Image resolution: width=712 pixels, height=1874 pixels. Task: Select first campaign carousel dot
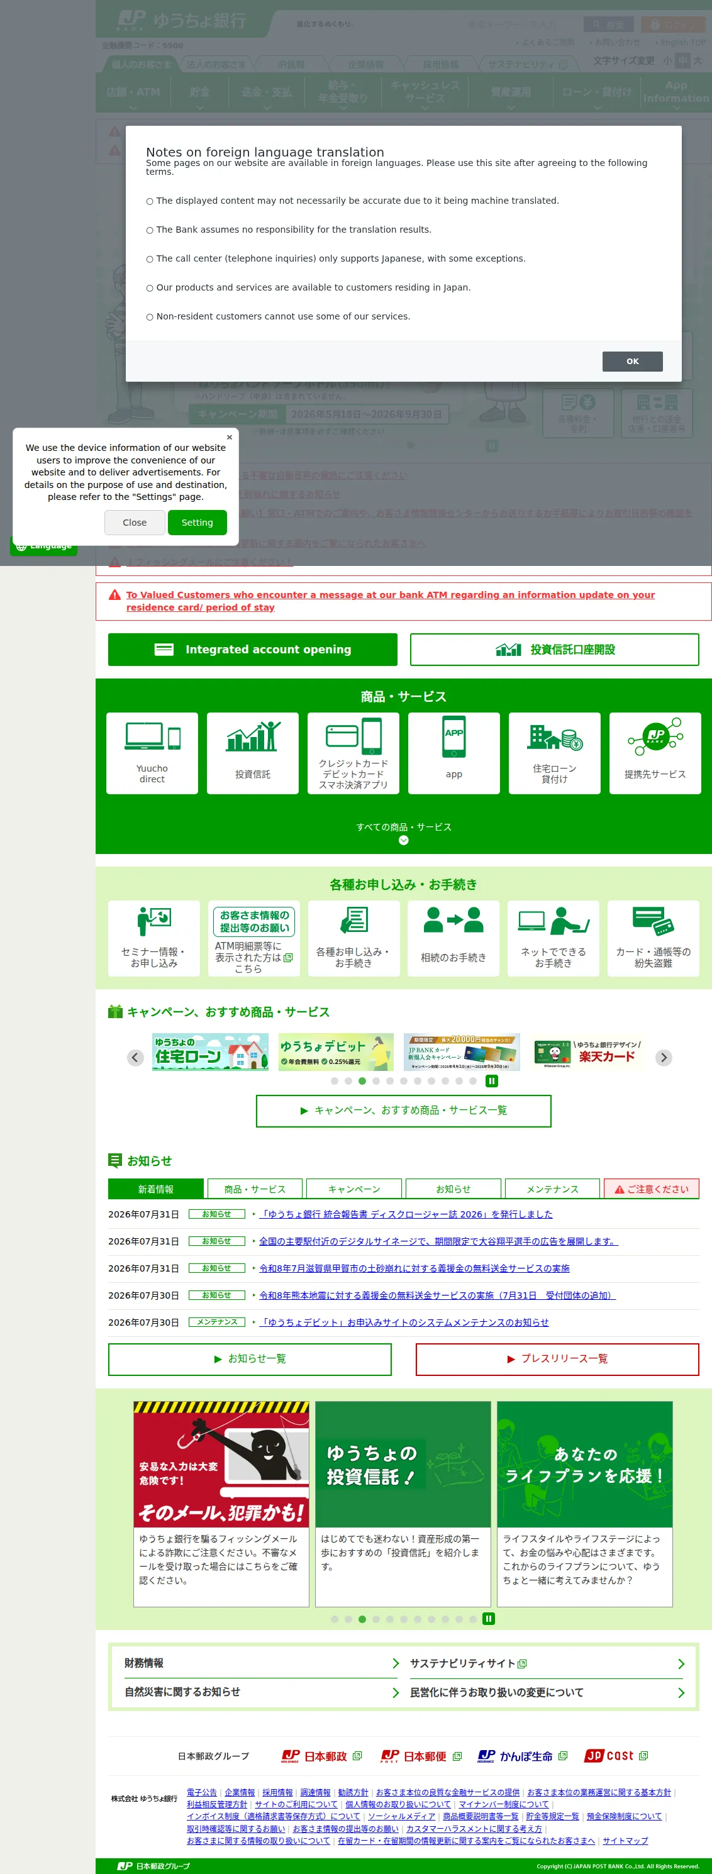335,1081
